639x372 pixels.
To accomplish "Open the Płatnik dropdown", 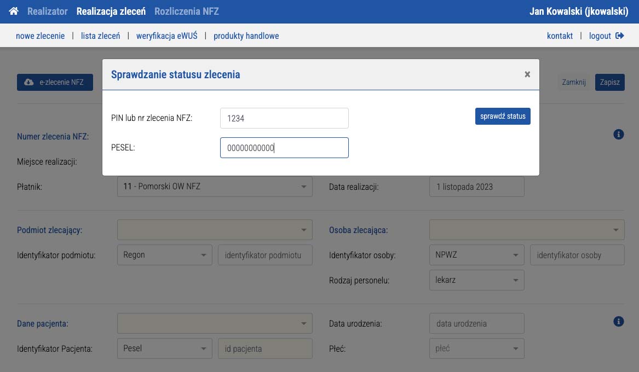I will pos(215,187).
